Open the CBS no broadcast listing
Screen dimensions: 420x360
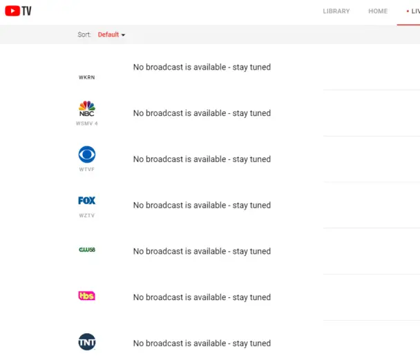click(x=202, y=159)
